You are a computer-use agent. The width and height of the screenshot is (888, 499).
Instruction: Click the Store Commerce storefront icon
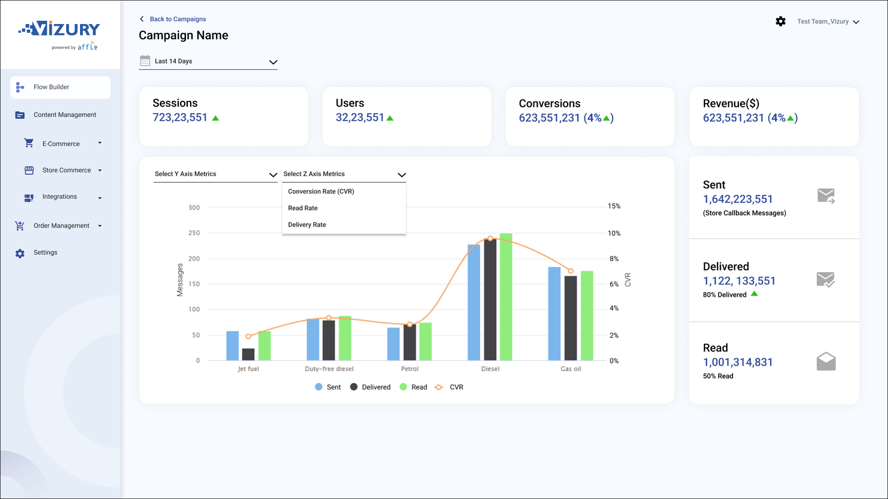pyautogui.click(x=29, y=170)
